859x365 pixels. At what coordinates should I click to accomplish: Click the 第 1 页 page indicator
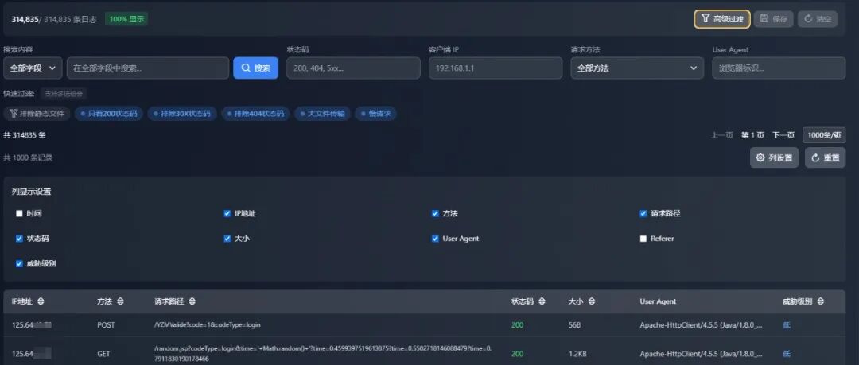(x=752, y=135)
